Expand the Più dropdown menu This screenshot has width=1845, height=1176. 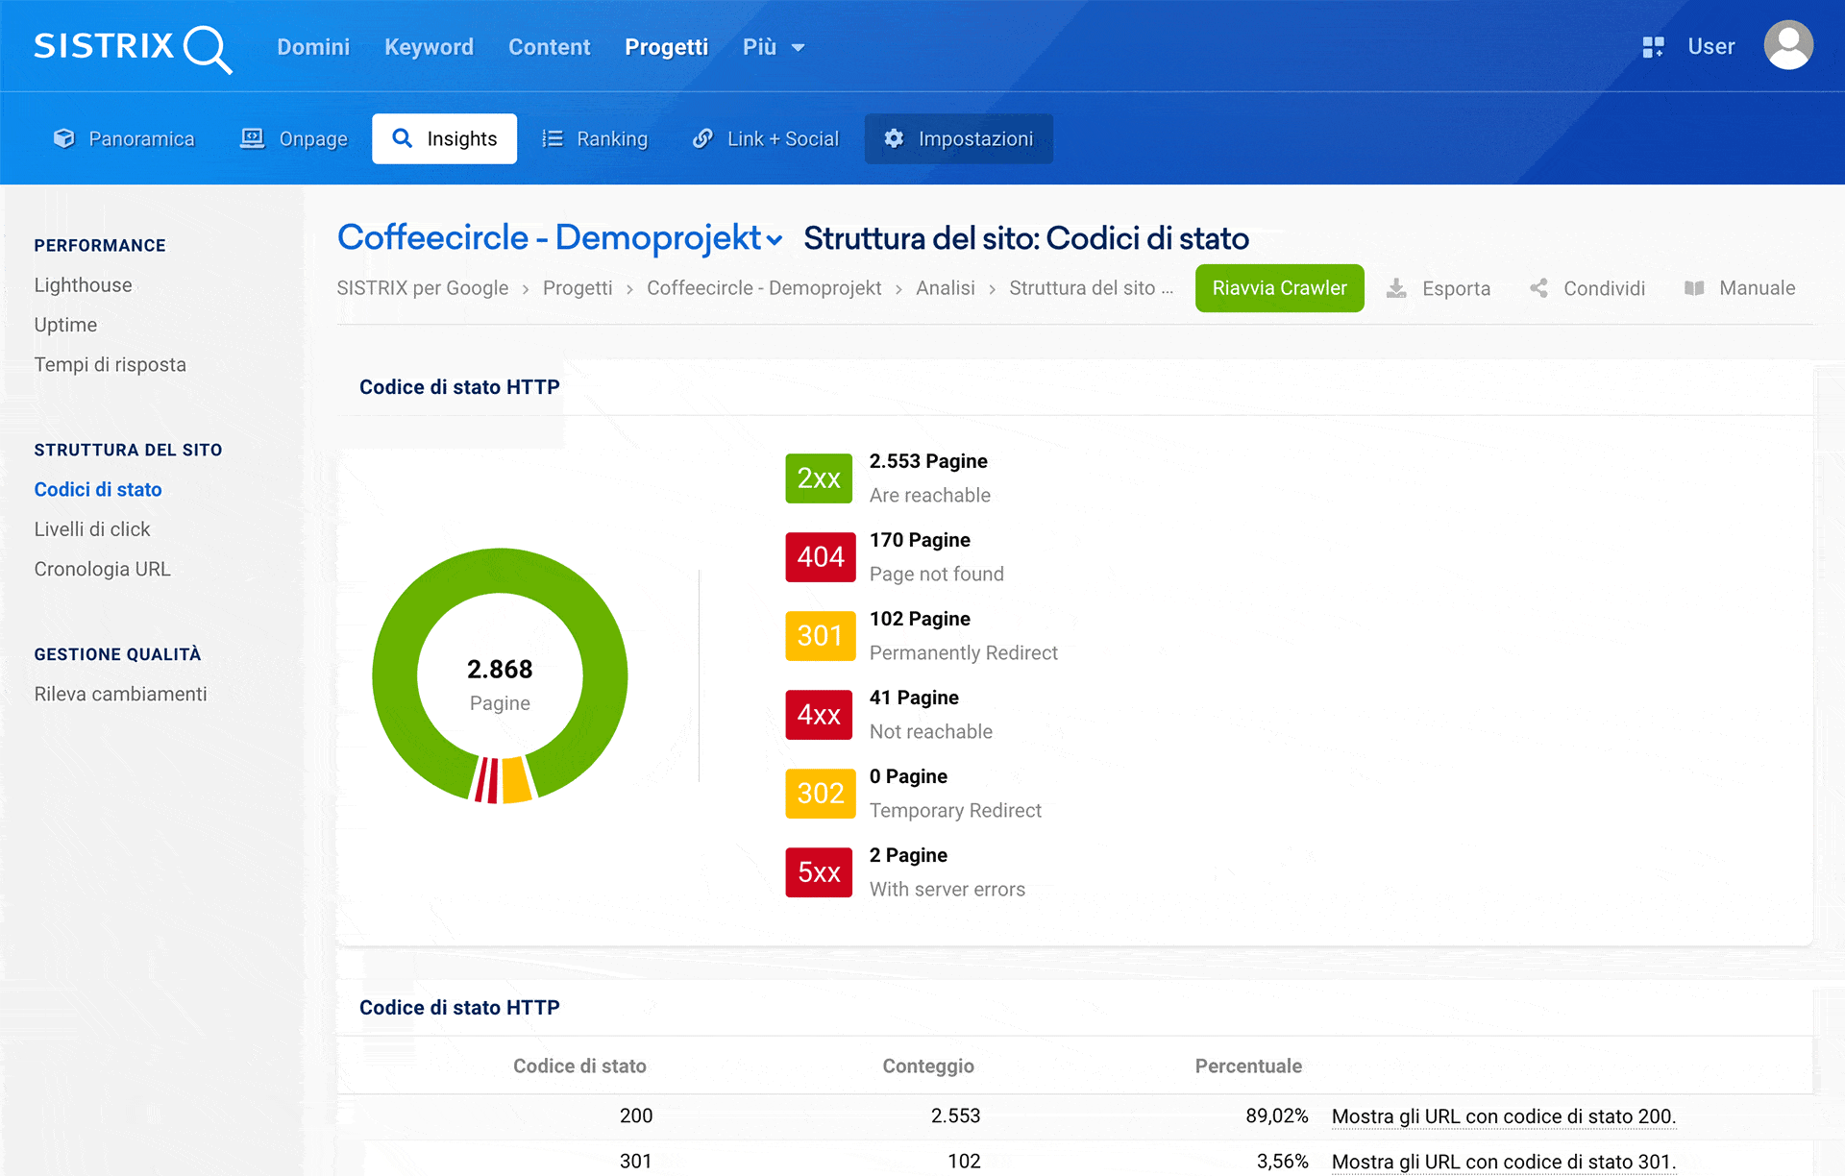pyautogui.click(x=774, y=47)
